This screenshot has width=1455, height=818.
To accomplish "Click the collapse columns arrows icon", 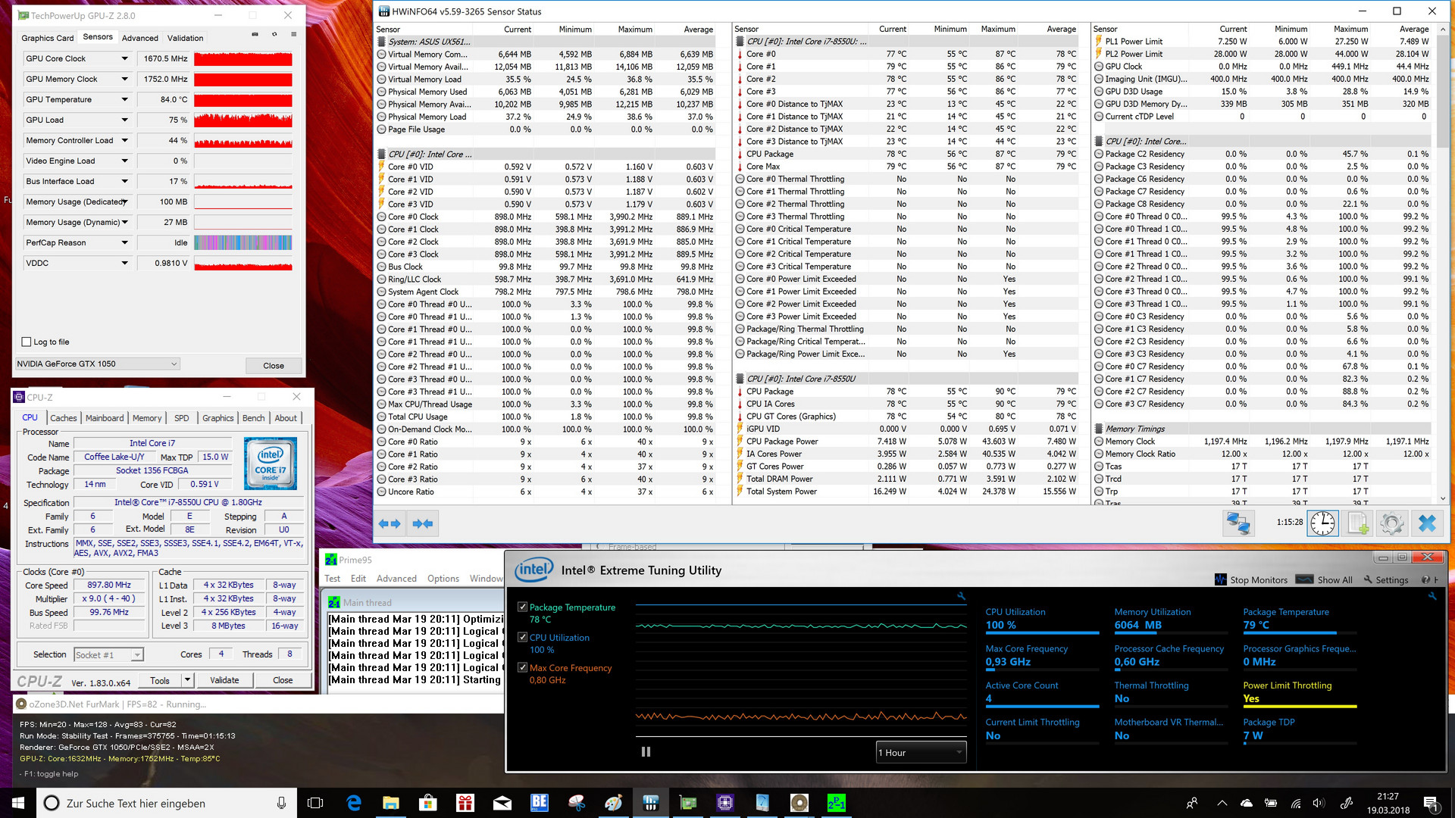I will (x=423, y=523).
